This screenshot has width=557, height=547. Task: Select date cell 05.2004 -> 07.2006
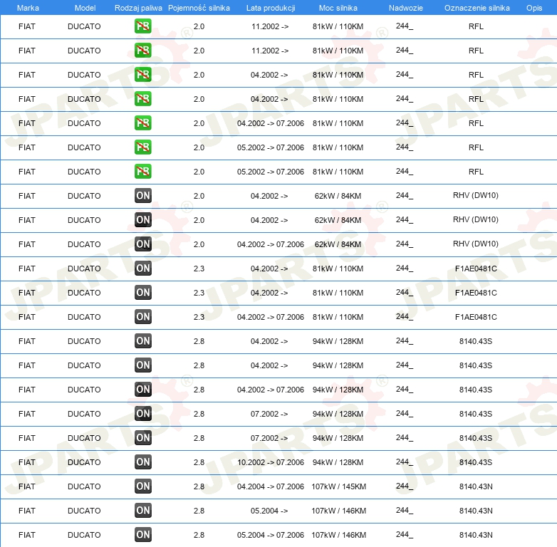(271, 535)
